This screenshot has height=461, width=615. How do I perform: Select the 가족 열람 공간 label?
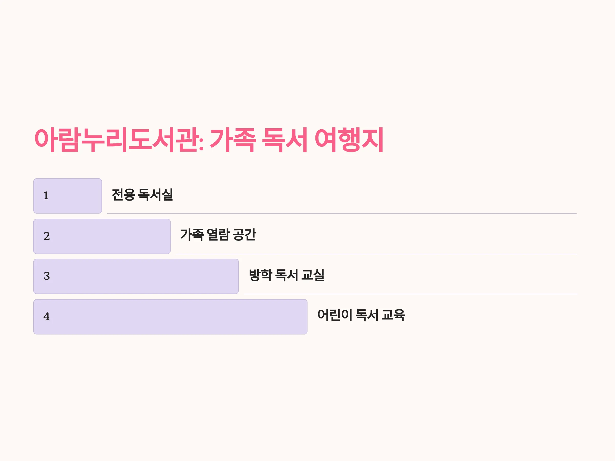(x=218, y=235)
